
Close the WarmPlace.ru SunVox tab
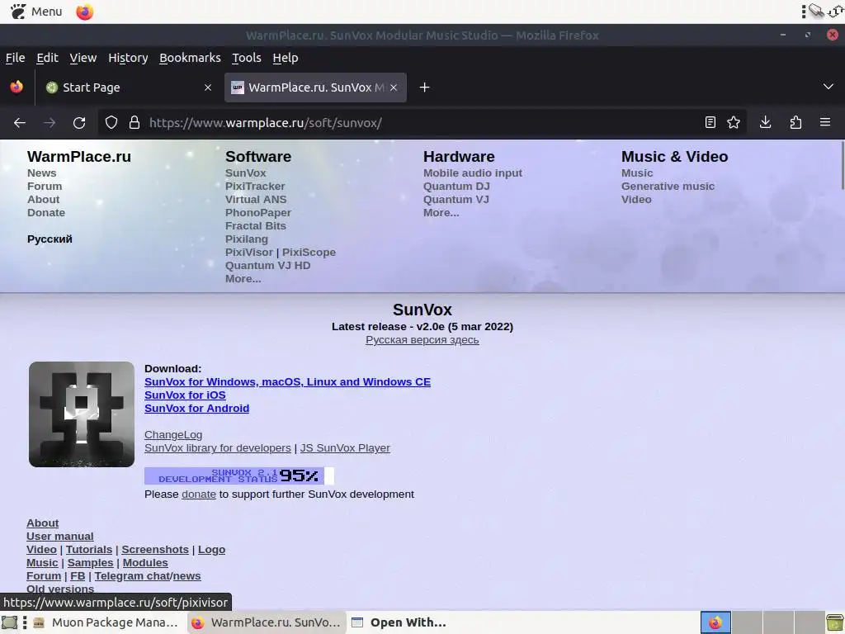pyautogui.click(x=394, y=88)
